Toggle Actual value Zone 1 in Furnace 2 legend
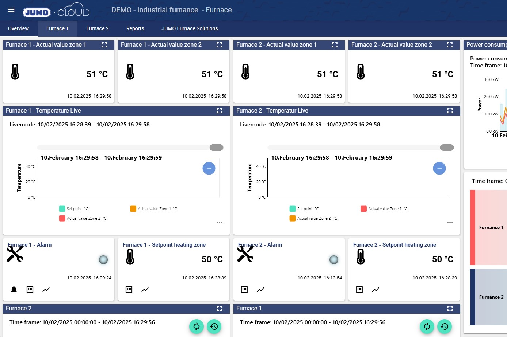This screenshot has height=337, width=507. [384, 209]
